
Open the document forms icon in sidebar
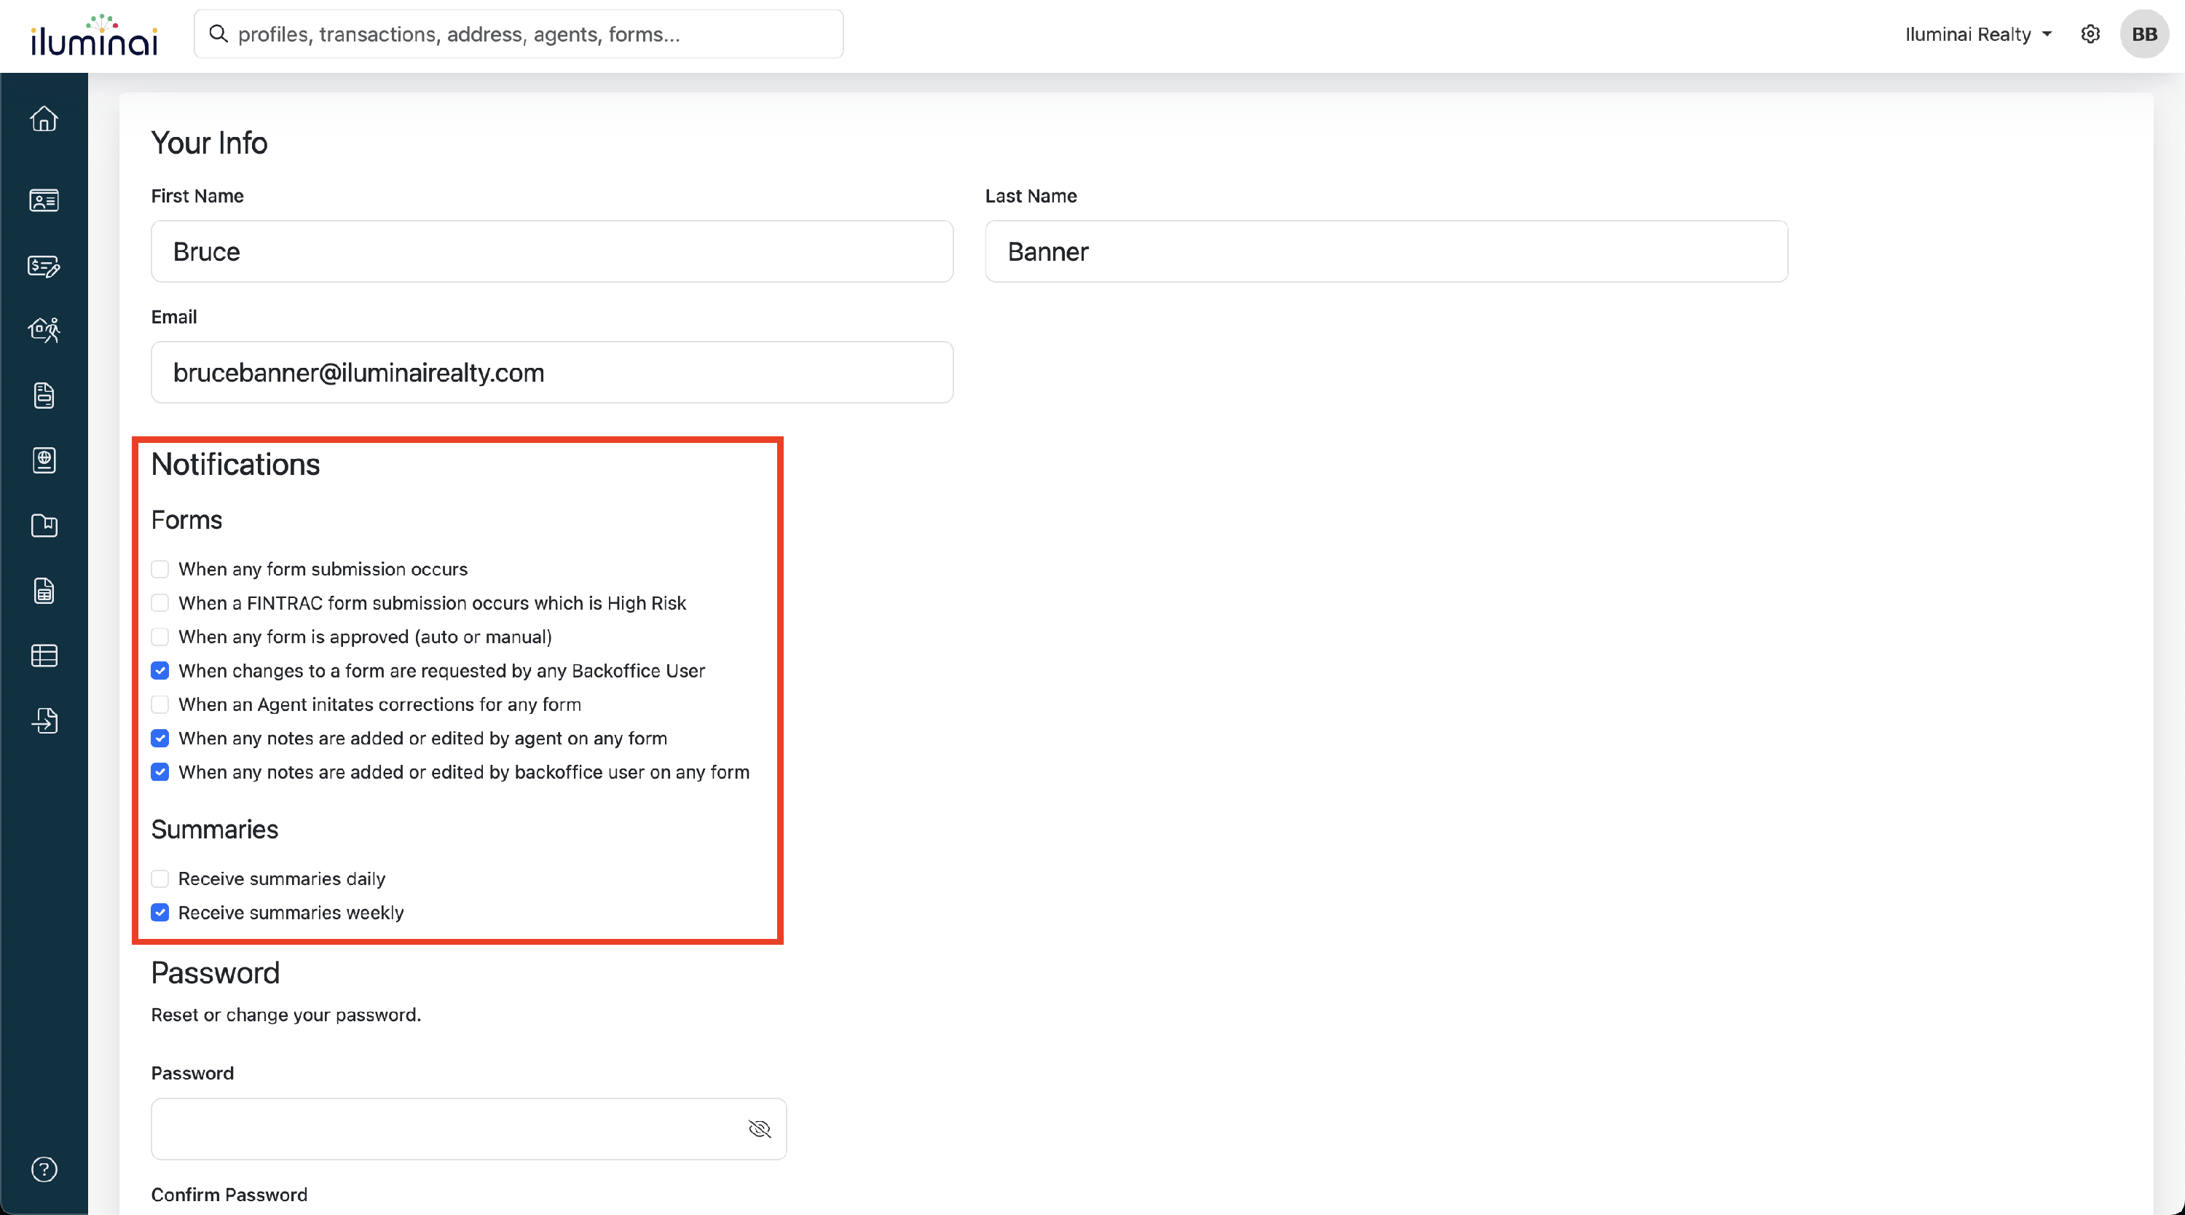tap(44, 396)
